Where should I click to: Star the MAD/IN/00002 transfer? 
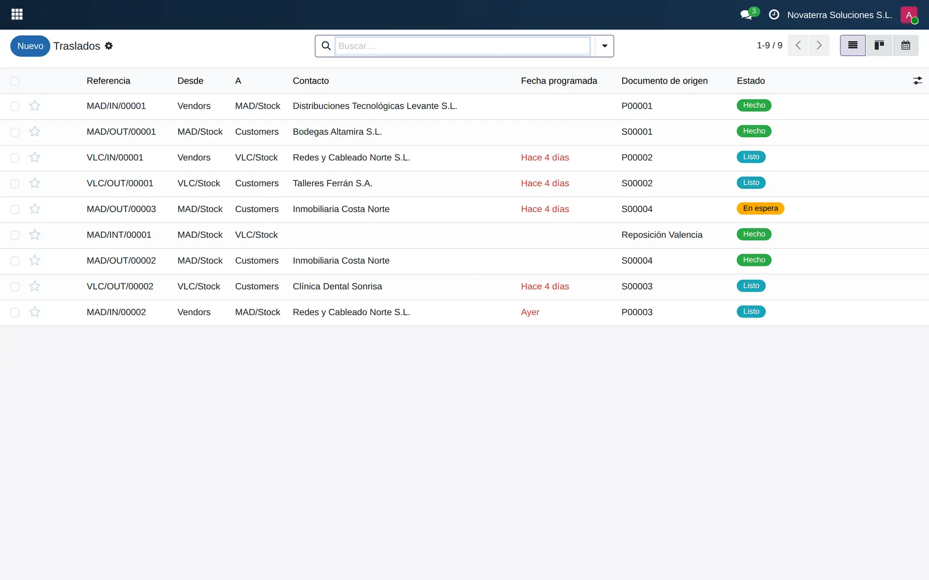click(x=34, y=312)
